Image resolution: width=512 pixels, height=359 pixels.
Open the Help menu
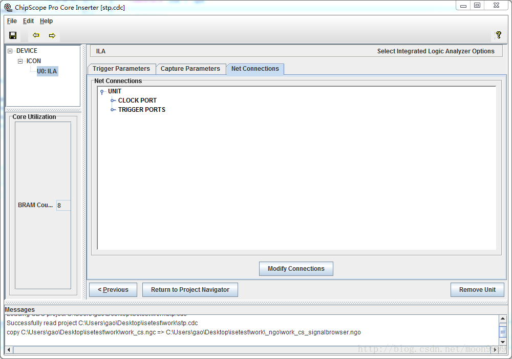pos(46,21)
